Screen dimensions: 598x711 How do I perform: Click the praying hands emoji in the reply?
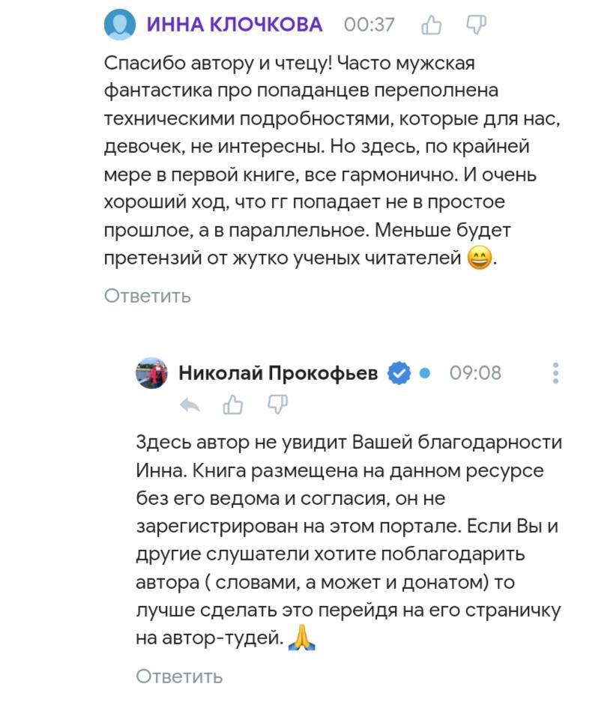(x=302, y=638)
